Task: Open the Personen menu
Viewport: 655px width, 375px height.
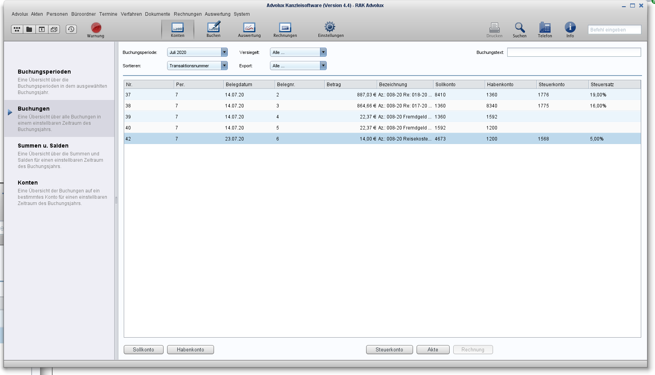Action: coord(57,14)
